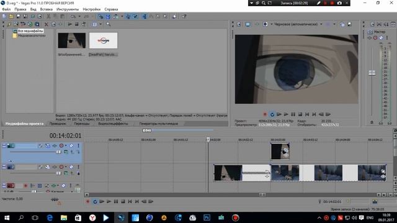Open automation settings dropdown on first video track
This screenshot has width=397, height=223.
[66, 146]
